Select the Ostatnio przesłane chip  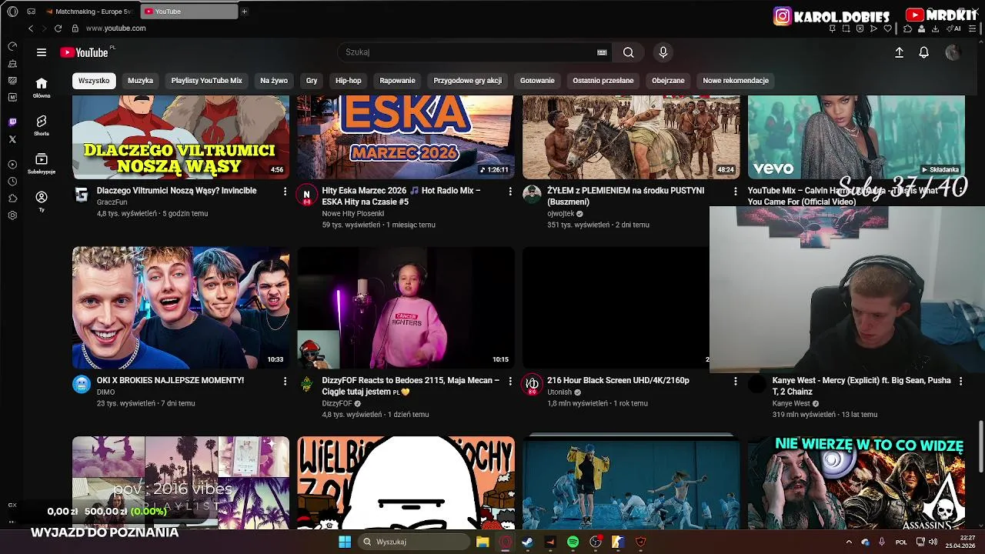(603, 81)
